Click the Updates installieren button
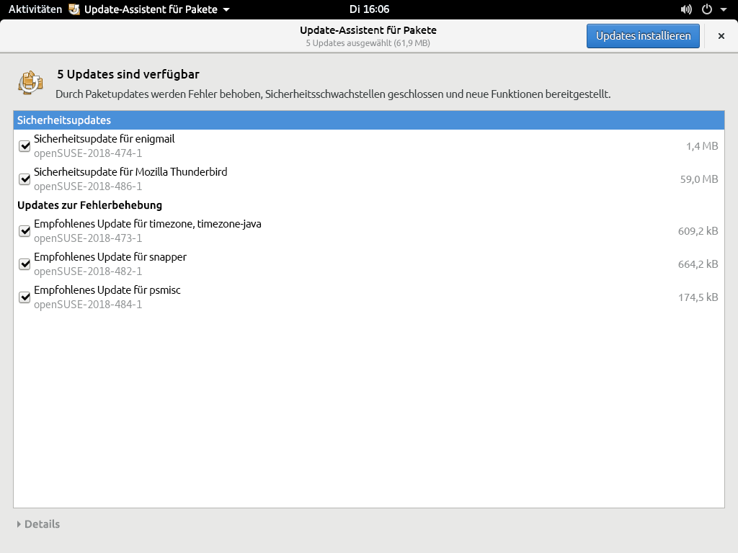 (643, 36)
